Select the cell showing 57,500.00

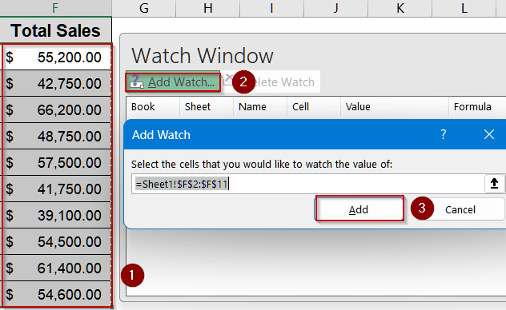click(x=56, y=162)
